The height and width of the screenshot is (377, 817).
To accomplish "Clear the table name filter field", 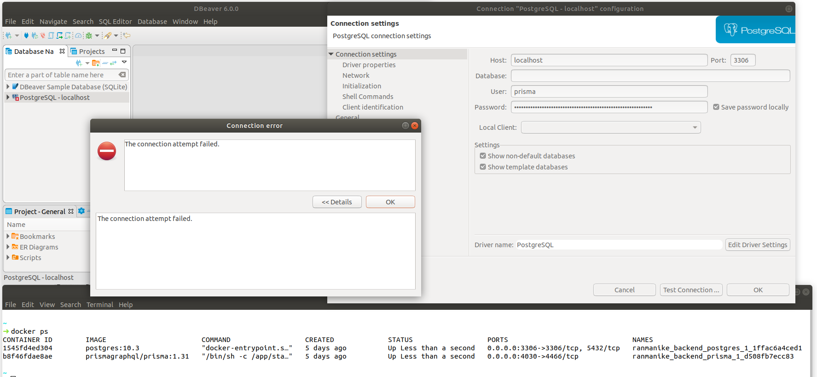I will (122, 75).
